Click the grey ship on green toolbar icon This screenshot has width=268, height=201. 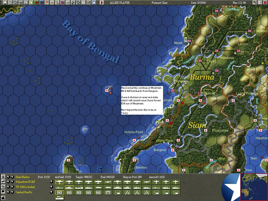[68, 2]
